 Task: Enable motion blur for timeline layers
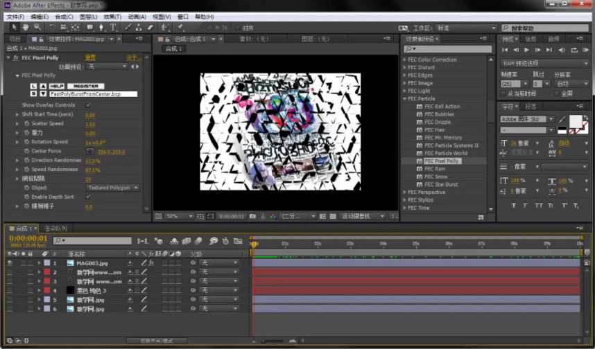click(x=198, y=241)
